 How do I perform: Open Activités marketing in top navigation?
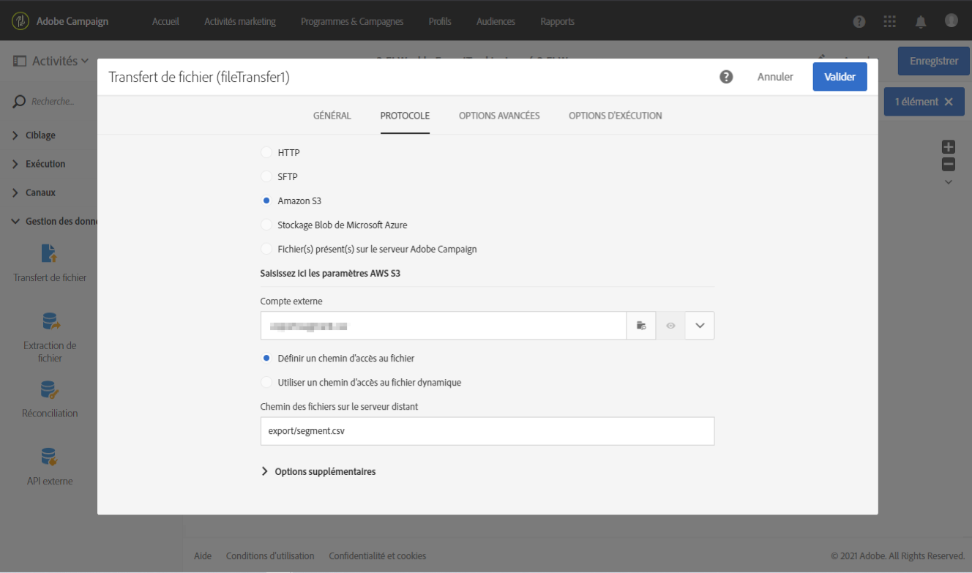point(240,22)
